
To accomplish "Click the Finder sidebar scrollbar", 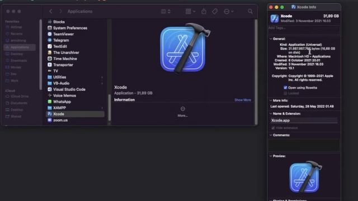I will tap(41, 55).
